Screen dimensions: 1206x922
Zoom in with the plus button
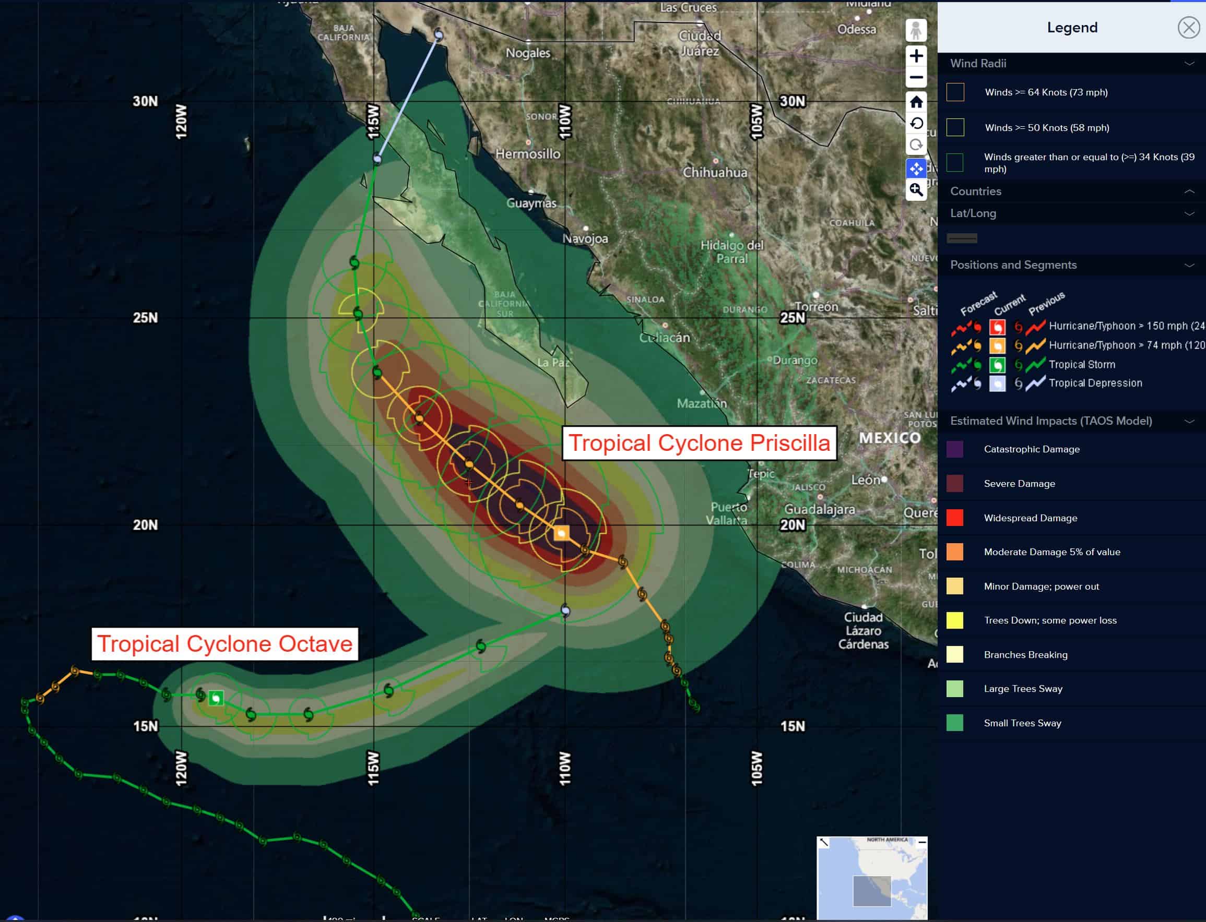pos(916,56)
